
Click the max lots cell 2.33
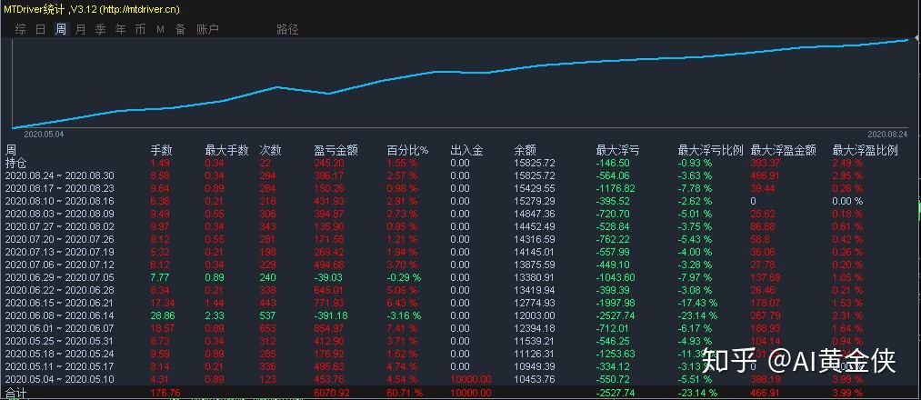click(x=215, y=315)
